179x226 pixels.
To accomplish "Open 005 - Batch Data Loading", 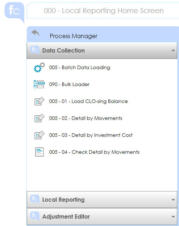I will 79,67.
